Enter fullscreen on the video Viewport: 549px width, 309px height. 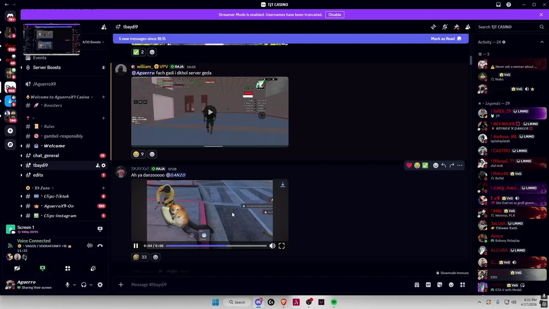click(282, 246)
